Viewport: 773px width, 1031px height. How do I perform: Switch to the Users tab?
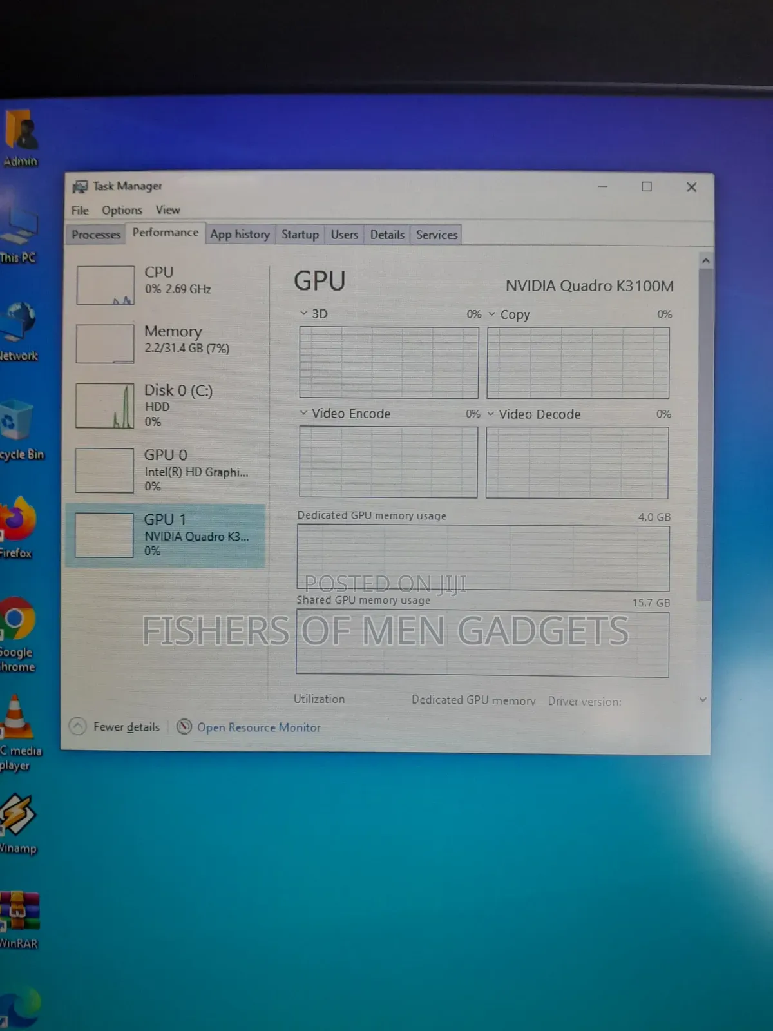[x=345, y=235]
